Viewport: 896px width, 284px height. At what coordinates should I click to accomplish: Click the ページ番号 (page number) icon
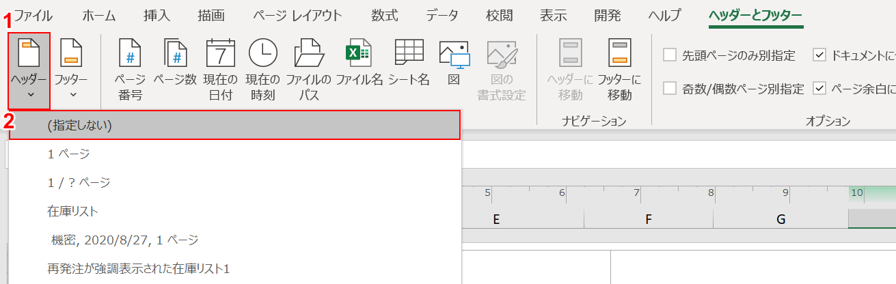[130, 68]
